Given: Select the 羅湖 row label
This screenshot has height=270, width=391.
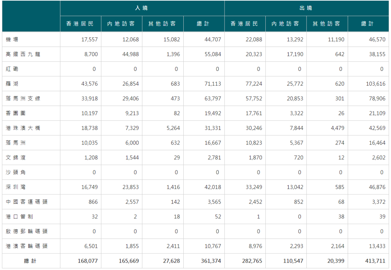Looking at the screenshot, I should [x=12, y=84].
